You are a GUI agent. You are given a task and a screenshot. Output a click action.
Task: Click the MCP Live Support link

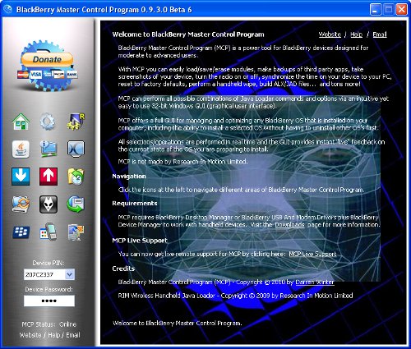pyautogui.click(x=312, y=254)
